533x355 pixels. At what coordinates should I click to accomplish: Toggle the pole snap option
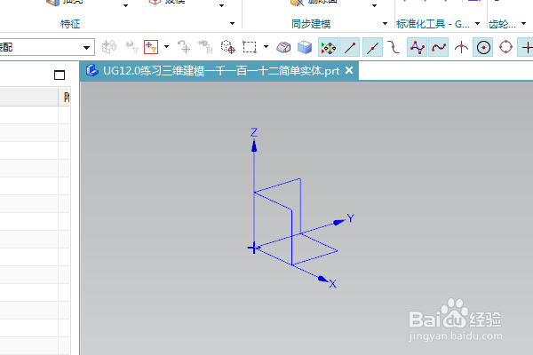[x=418, y=47]
